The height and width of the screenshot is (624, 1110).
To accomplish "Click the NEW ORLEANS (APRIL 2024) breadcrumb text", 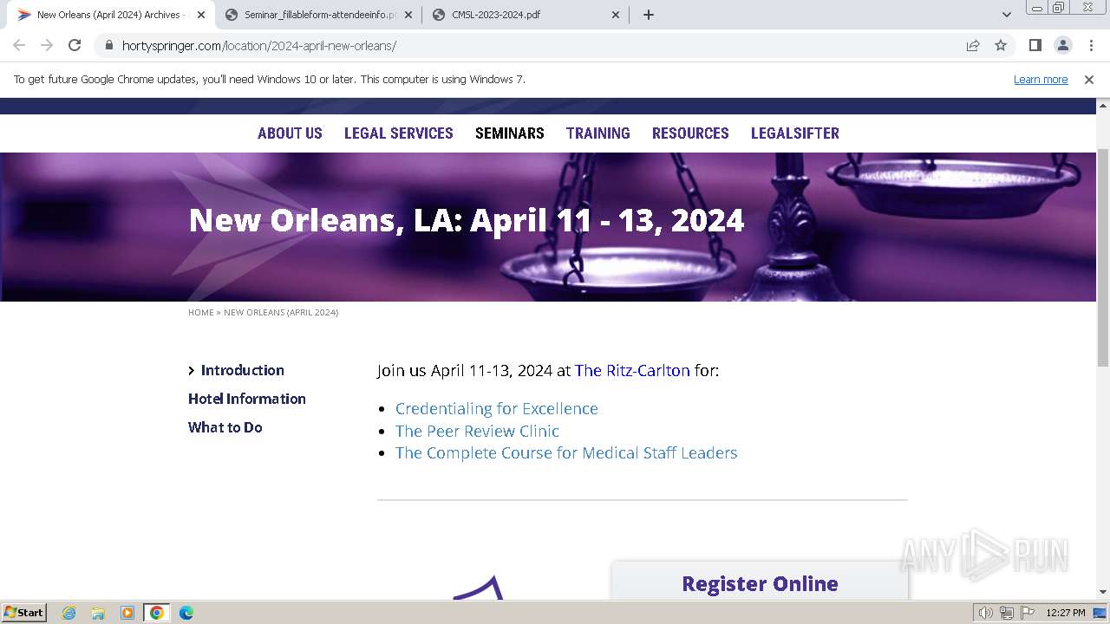I will coord(281,312).
